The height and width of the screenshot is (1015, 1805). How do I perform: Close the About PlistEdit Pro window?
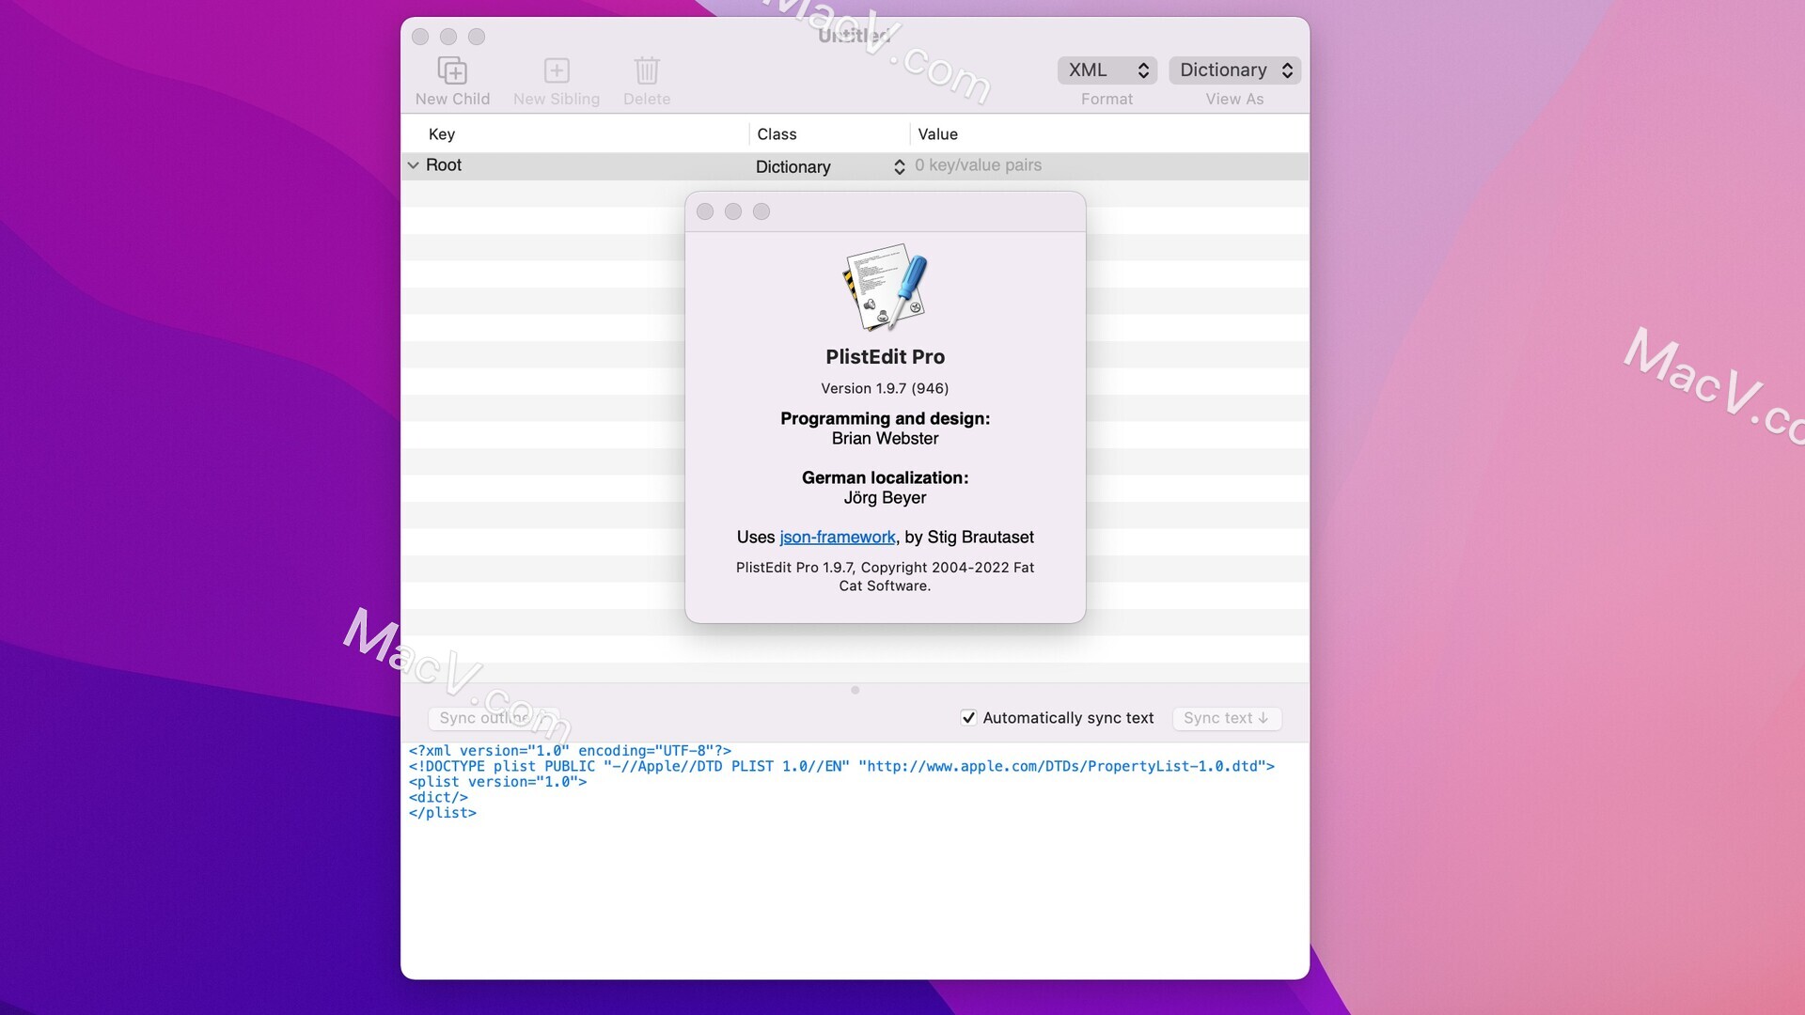point(705,211)
